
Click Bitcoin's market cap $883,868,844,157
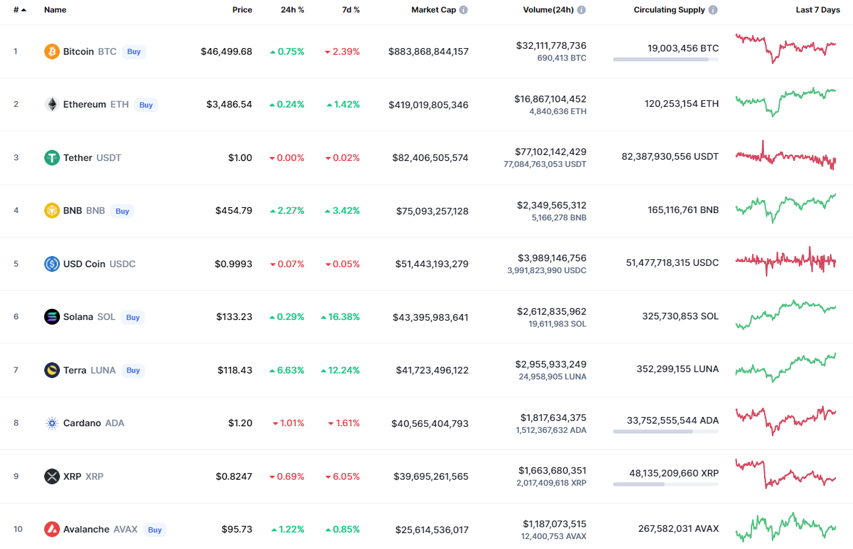point(428,51)
